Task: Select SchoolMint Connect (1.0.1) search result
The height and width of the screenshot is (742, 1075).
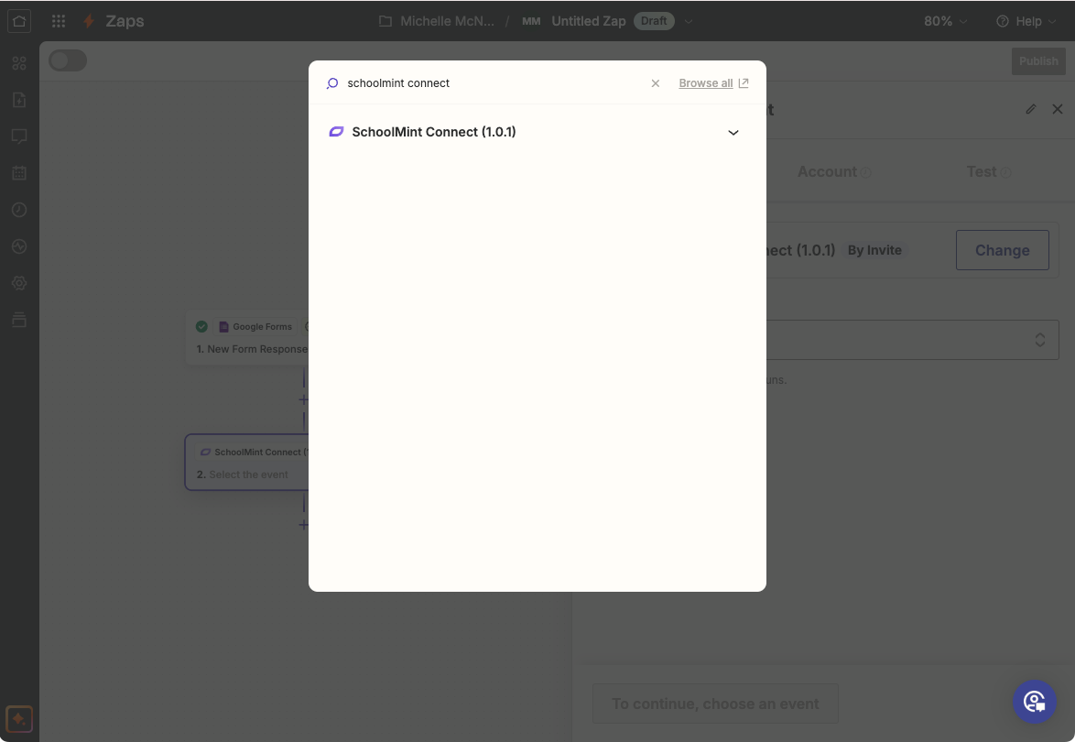Action: click(x=537, y=132)
